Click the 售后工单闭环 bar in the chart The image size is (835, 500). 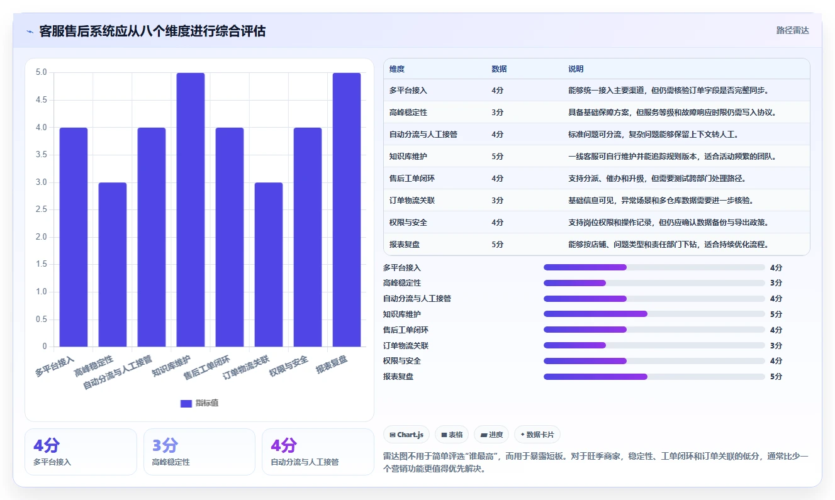point(230,237)
